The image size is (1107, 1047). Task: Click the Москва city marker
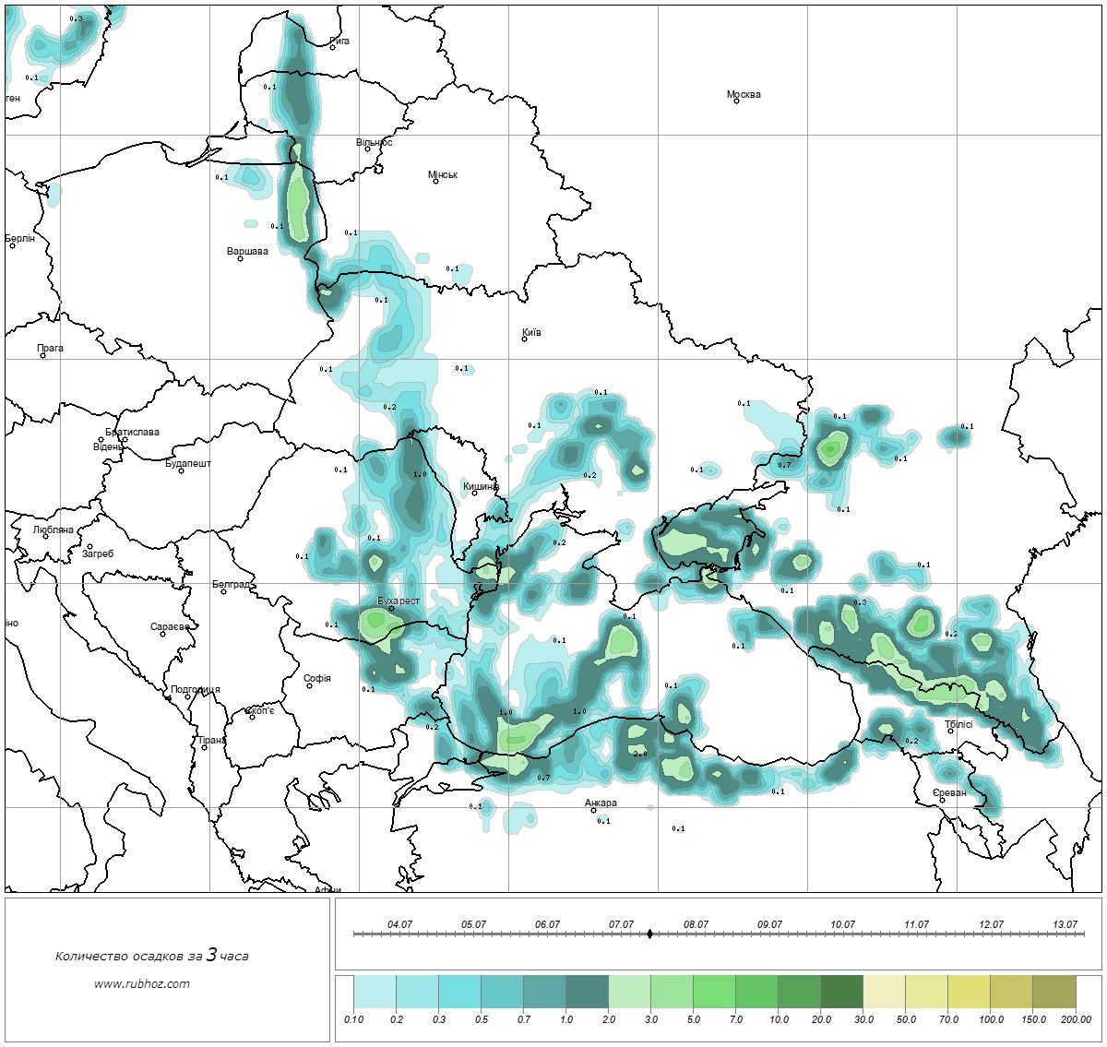(736, 101)
